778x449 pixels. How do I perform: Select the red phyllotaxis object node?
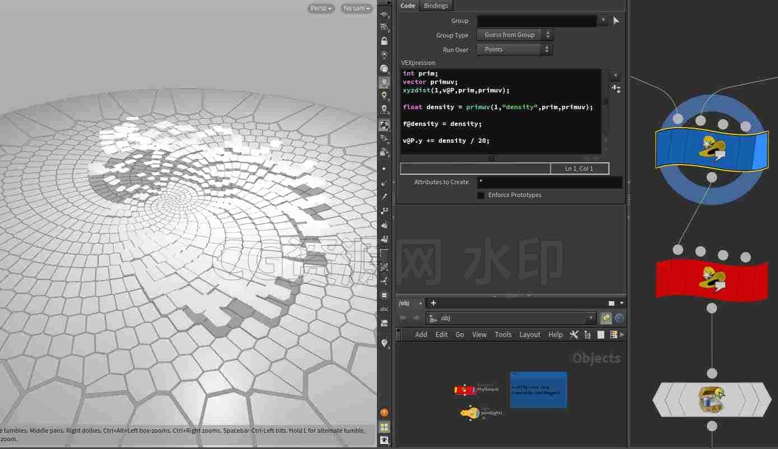(465, 390)
